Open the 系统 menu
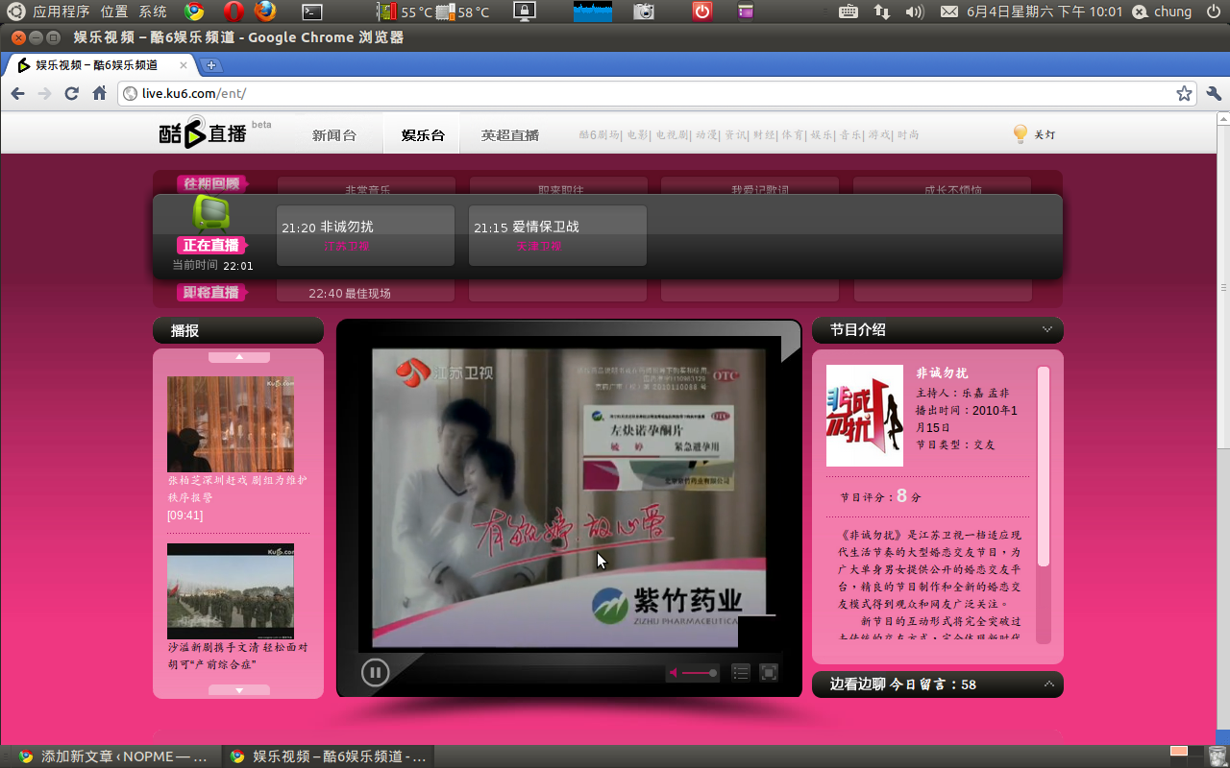1230x768 pixels. 153,12
